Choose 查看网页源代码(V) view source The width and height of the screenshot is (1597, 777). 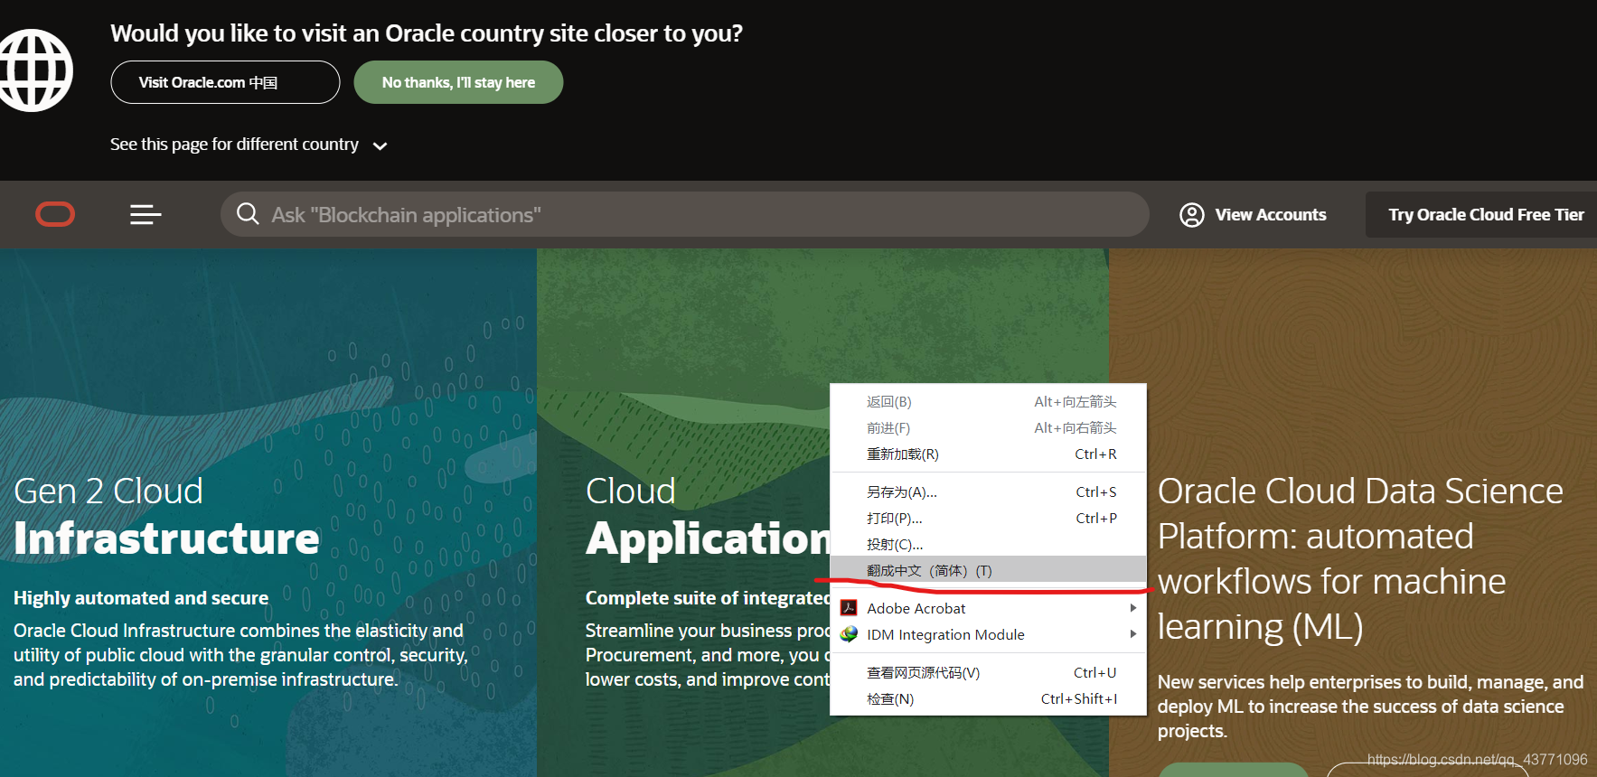[988, 672]
